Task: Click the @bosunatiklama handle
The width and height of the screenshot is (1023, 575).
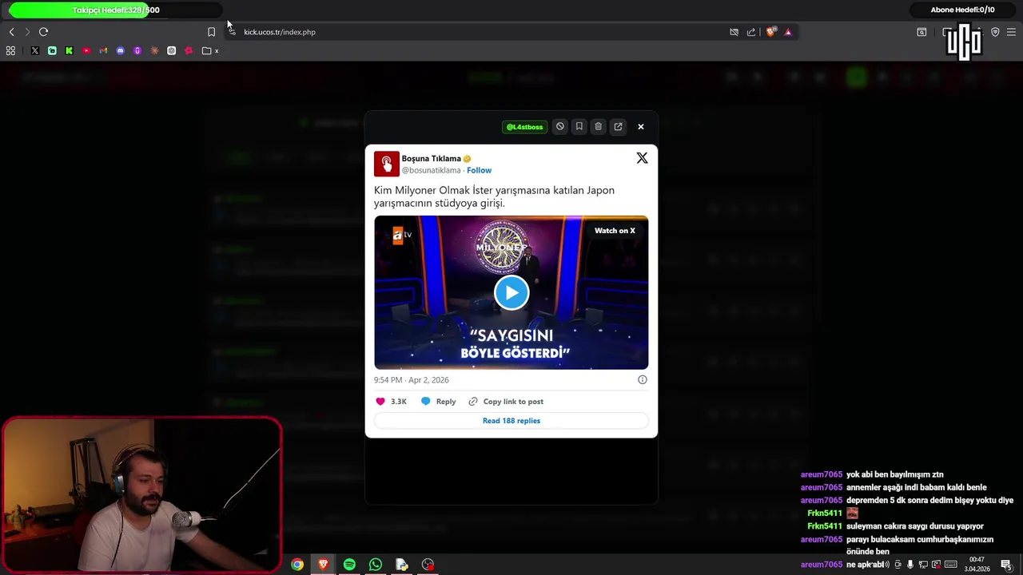Action: pos(431,170)
